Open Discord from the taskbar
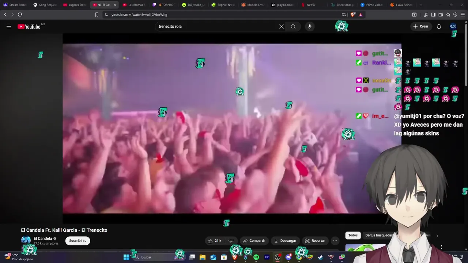Image resolution: width=468 pixels, height=263 pixels. (288, 257)
